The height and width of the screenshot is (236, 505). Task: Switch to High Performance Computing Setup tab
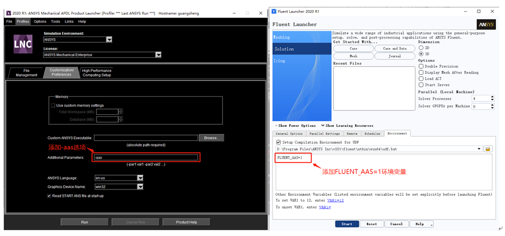point(96,73)
